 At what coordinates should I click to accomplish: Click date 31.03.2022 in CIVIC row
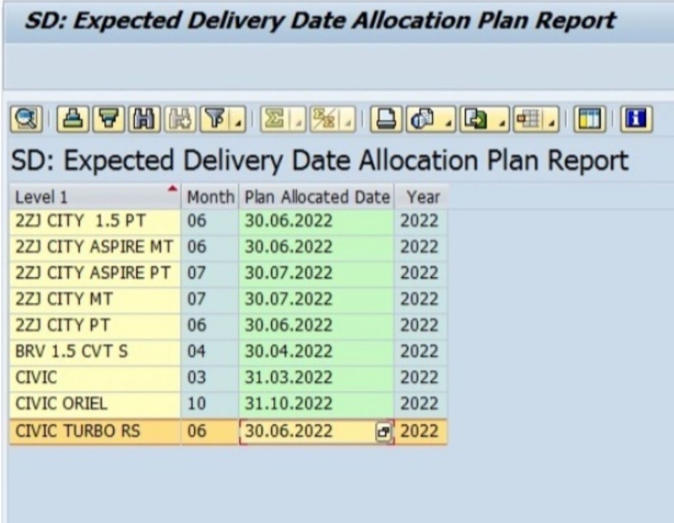[317, 378]
